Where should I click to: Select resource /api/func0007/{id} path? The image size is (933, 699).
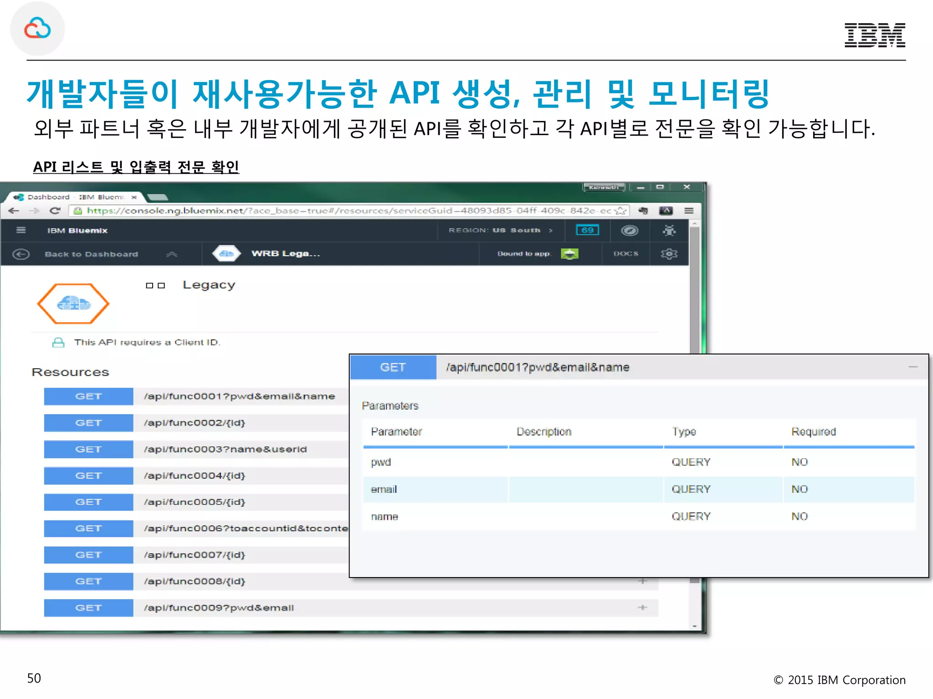pos(195,555)
